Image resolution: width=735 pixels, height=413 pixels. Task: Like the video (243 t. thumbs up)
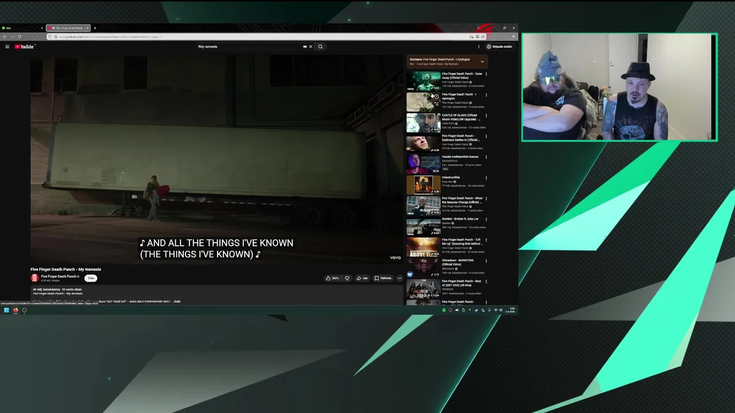(x=332, y=278)
